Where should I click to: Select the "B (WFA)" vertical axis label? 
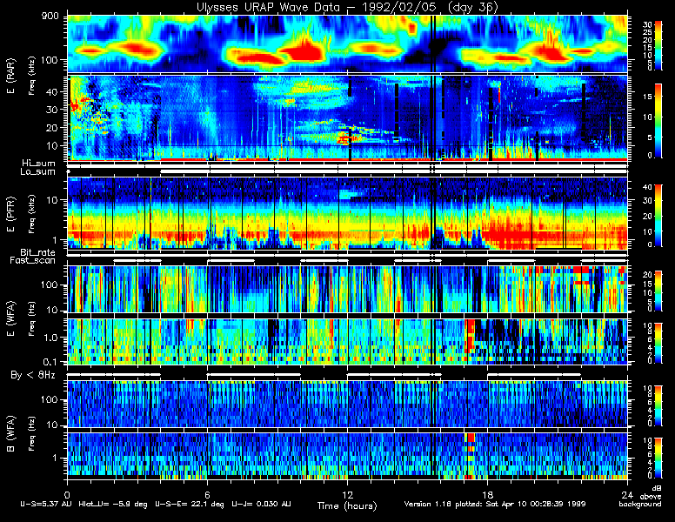pyautogui.click(x=11, y=434)
